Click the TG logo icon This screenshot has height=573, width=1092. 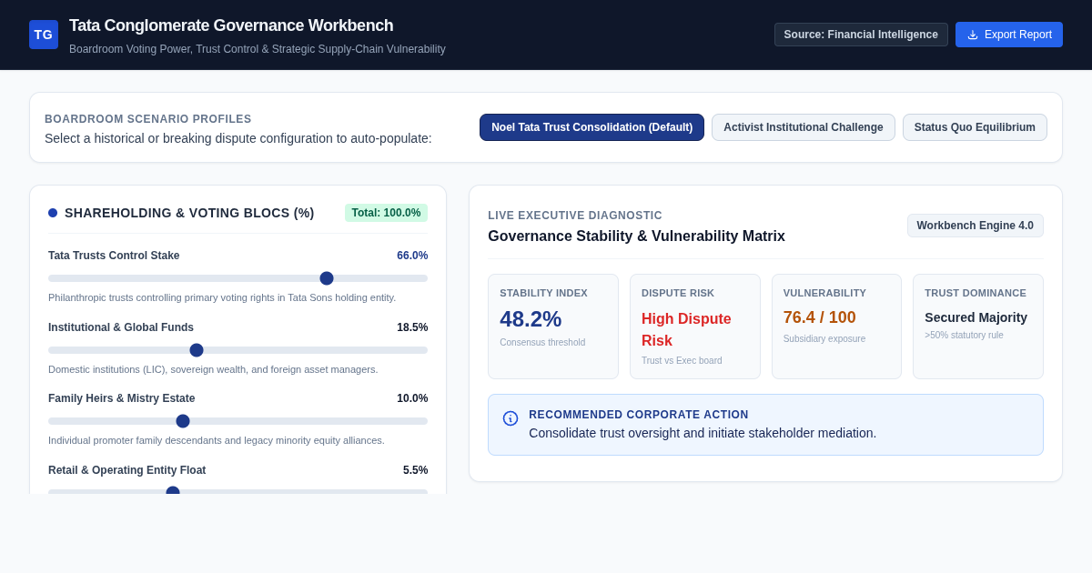[44, 35]
